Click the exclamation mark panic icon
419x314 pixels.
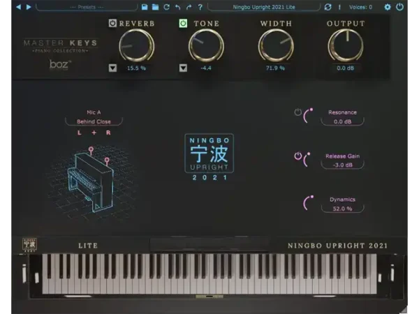pyautogui.click(x=339, y=7)
